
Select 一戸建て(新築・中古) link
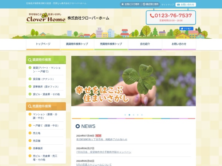pos(46,125)
